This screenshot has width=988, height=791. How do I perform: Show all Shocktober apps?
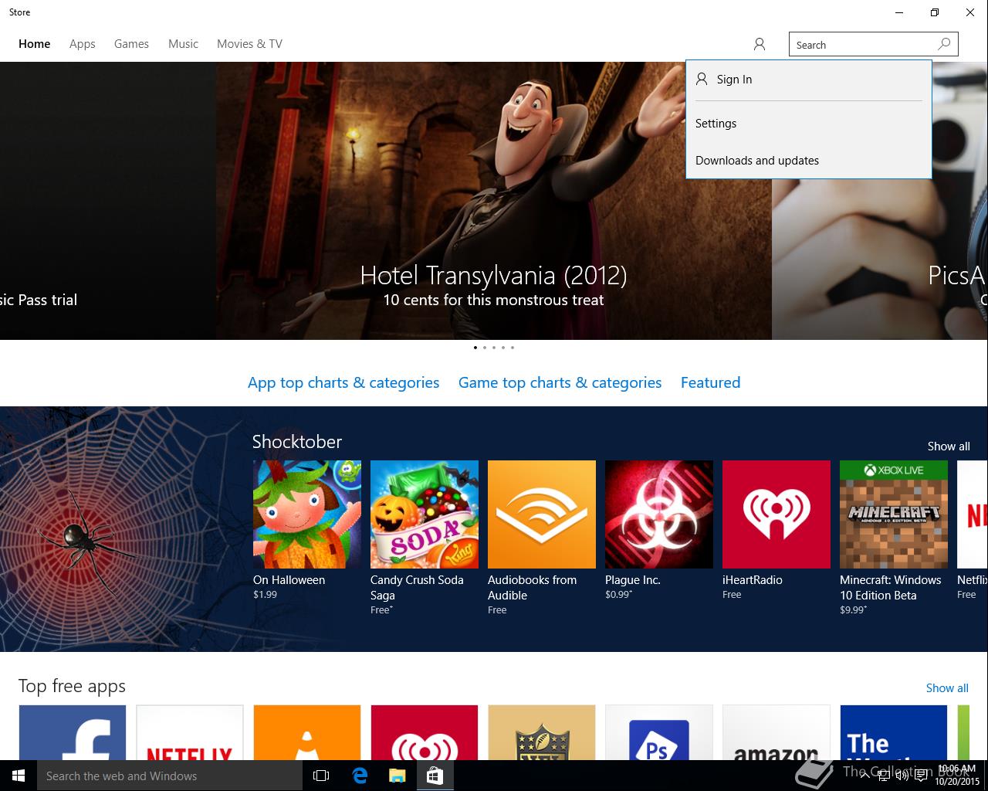pos(949,446)
